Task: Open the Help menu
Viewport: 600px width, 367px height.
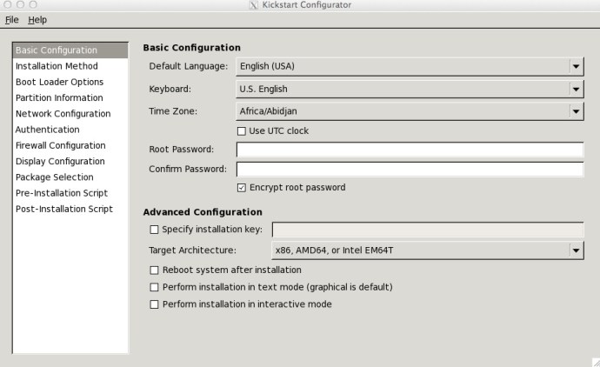Action: pos(37,19)
